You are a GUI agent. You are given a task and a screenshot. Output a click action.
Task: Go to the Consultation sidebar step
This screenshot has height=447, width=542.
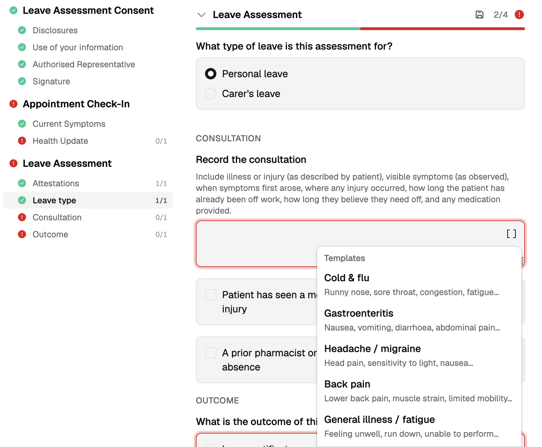88,217
